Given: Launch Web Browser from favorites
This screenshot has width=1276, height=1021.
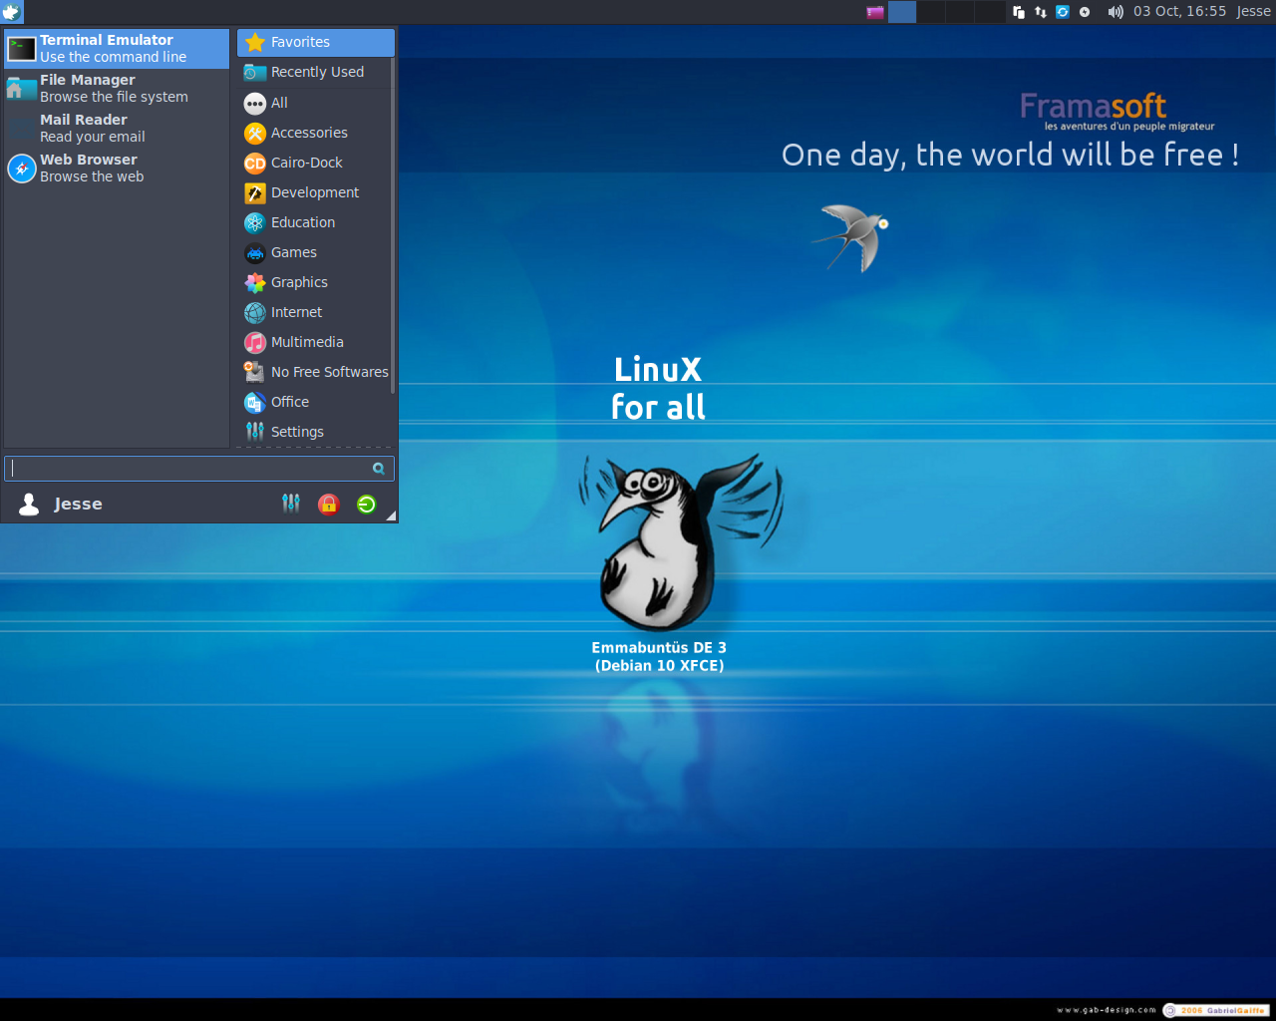Looking at the screenshot, I should (x=117, y=169).
